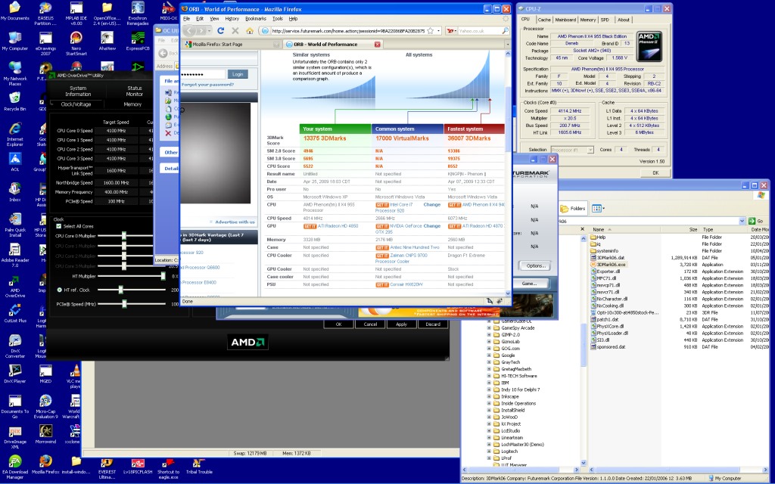775x484 pixels.
Task: Click the HT Multiplier slider handle
Action: pos(163,277)
